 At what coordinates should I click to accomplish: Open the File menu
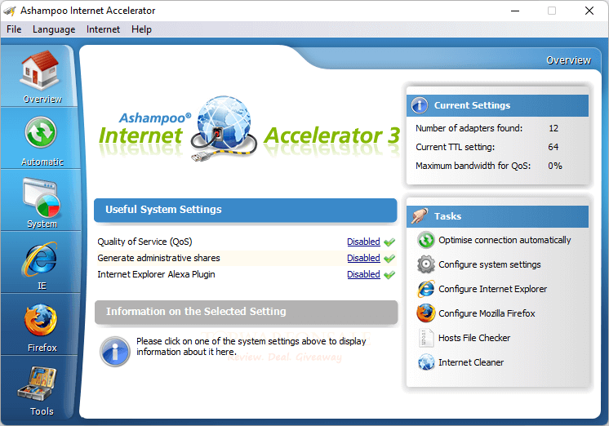[14, 29]
